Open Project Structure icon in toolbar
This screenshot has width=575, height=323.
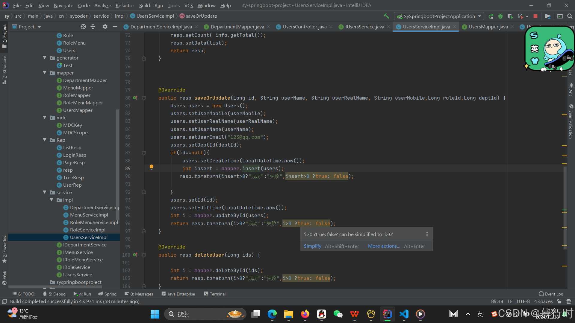[x=548, y=16]
